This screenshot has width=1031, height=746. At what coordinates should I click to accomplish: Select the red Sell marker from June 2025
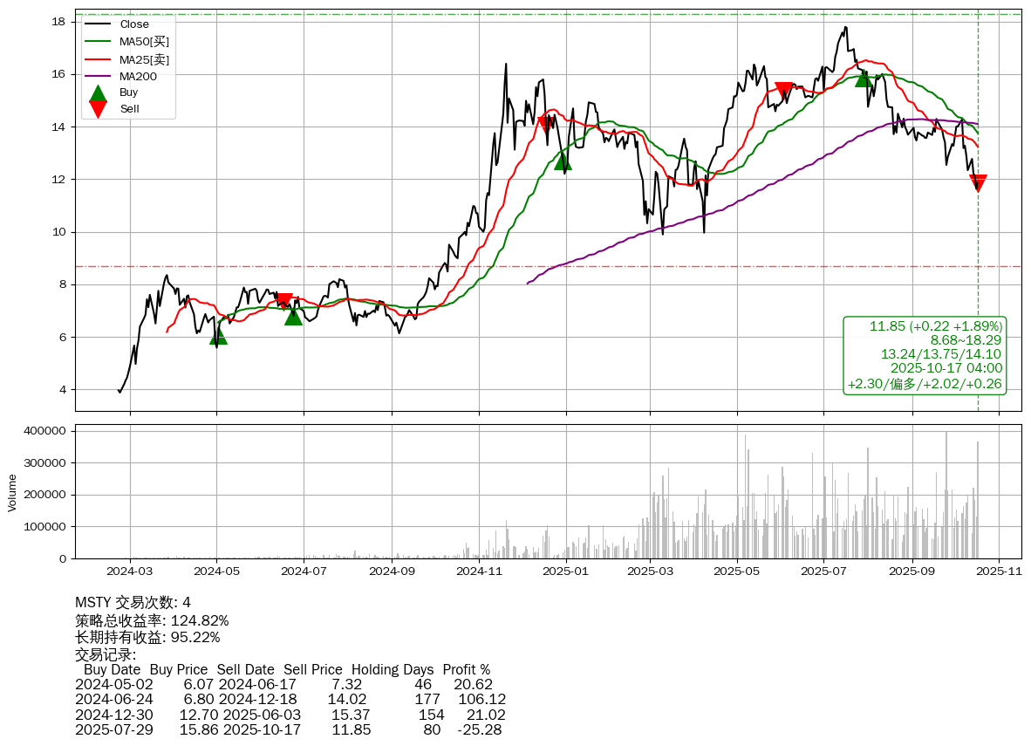point(783,91)
